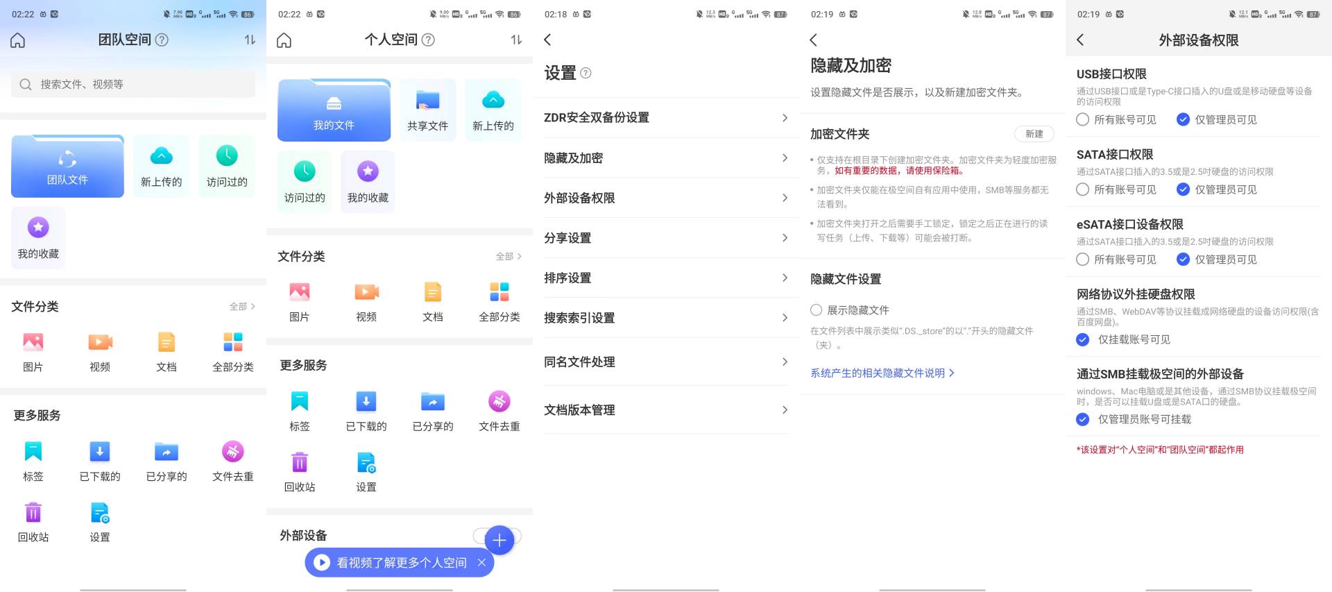Go back from 设置 screen
The width and height of the screenshot is (1332, 592).
[x=548, y=40]
